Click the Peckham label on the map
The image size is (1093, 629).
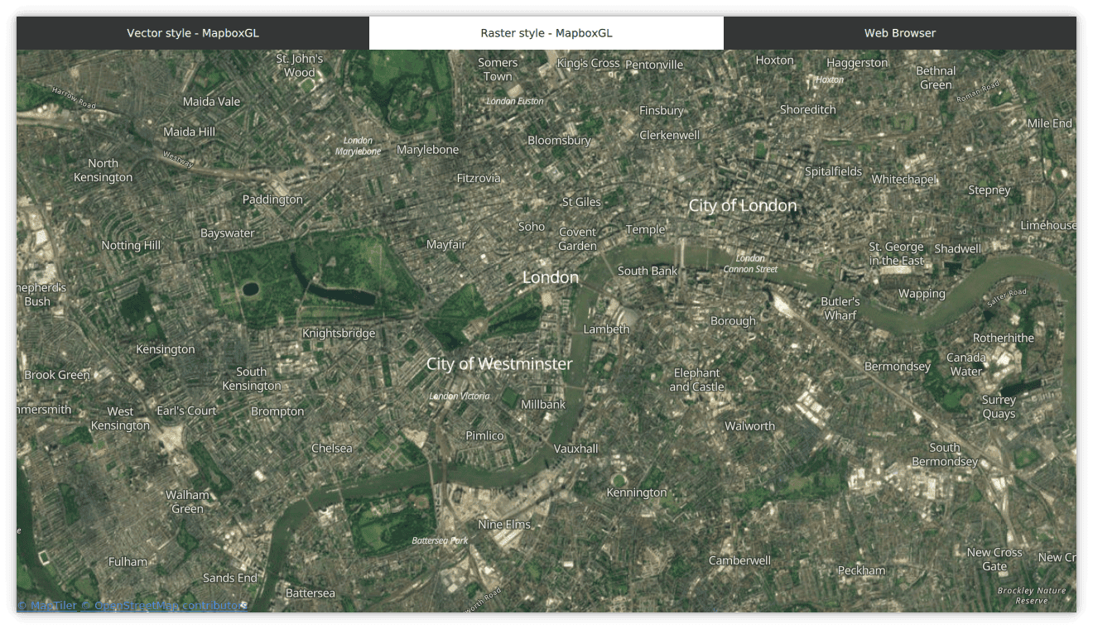860,570
